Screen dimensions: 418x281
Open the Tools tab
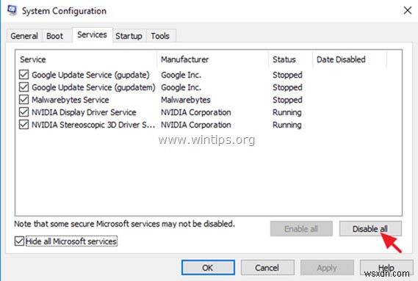tap(160, 36)
